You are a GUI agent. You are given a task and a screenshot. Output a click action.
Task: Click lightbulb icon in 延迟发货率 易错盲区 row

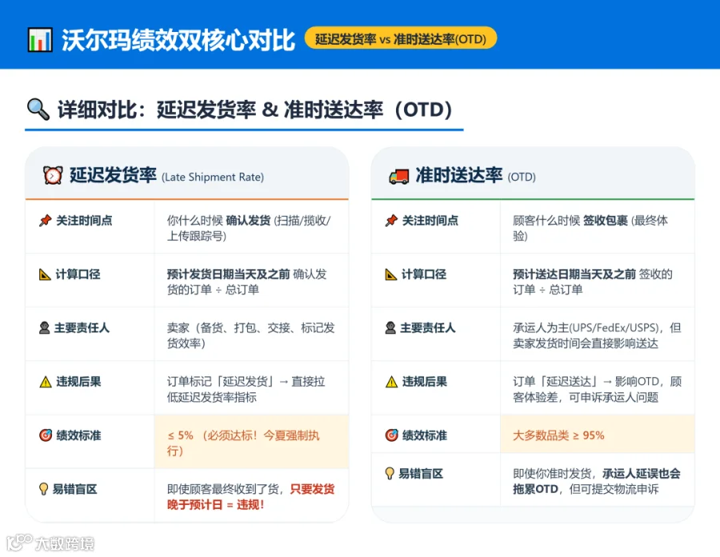pos(44,489)
